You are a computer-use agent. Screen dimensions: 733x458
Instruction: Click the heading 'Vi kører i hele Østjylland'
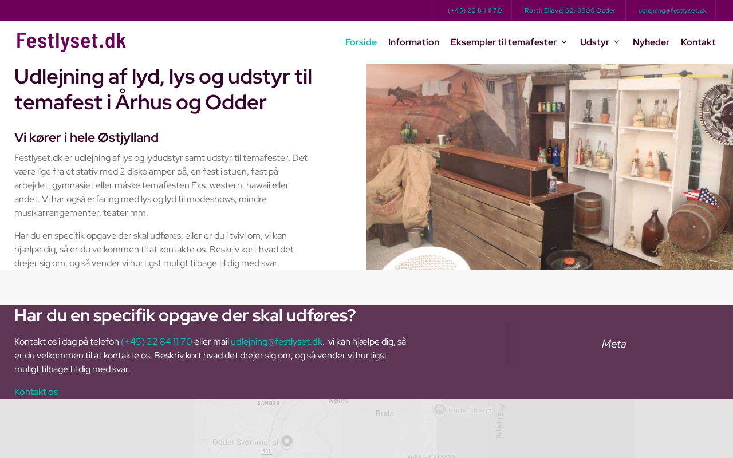(x=86, y=137)
